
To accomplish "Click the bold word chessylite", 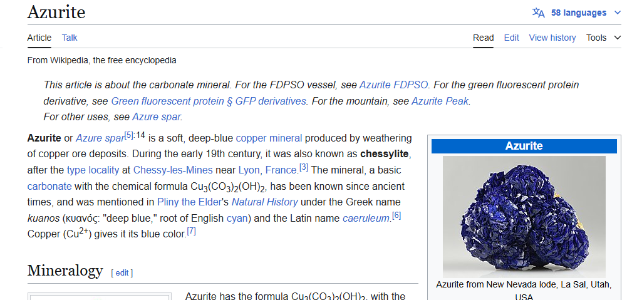I will pos(385,154).
